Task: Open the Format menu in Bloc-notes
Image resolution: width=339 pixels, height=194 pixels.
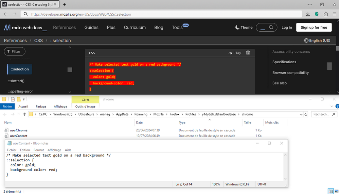Action: 38,150
